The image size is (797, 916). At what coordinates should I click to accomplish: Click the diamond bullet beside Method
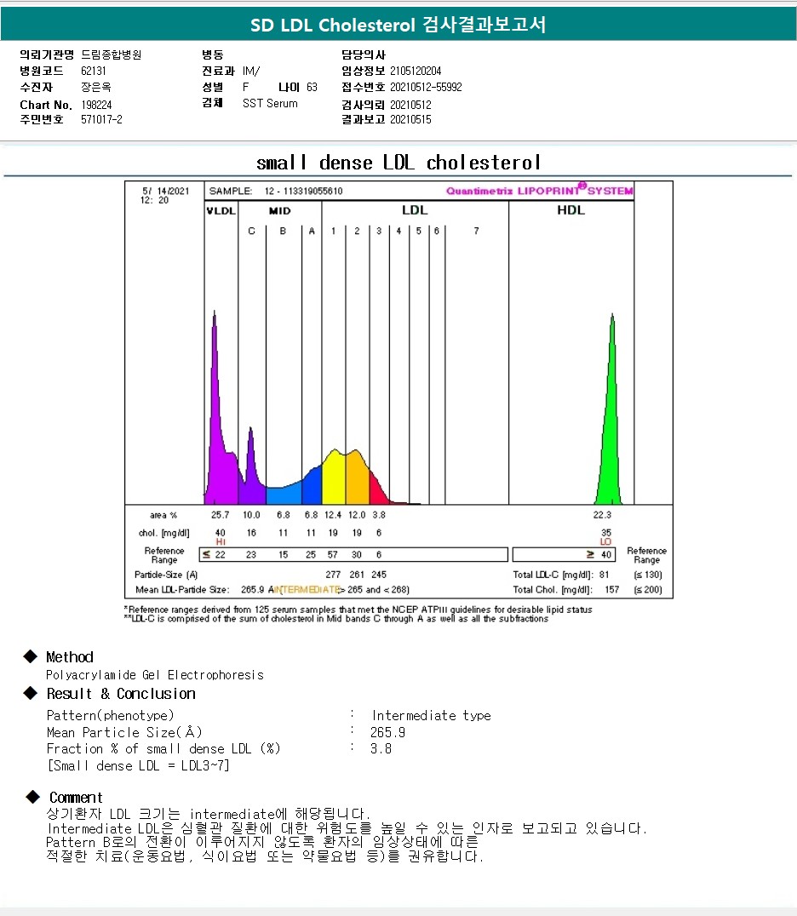pyautogui.click(x=32, y=656)
